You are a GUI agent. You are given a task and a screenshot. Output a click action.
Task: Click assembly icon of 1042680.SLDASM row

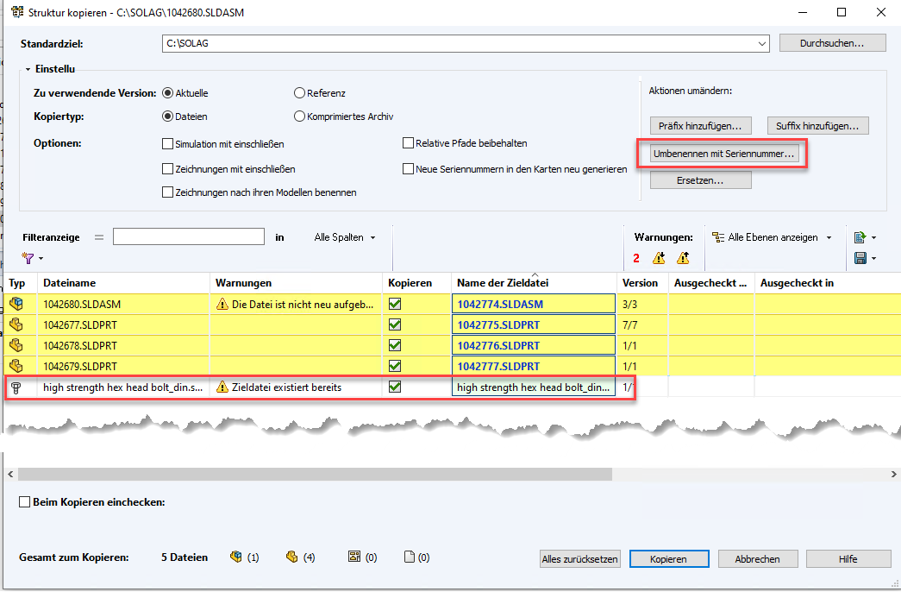(x=16, y=304)
